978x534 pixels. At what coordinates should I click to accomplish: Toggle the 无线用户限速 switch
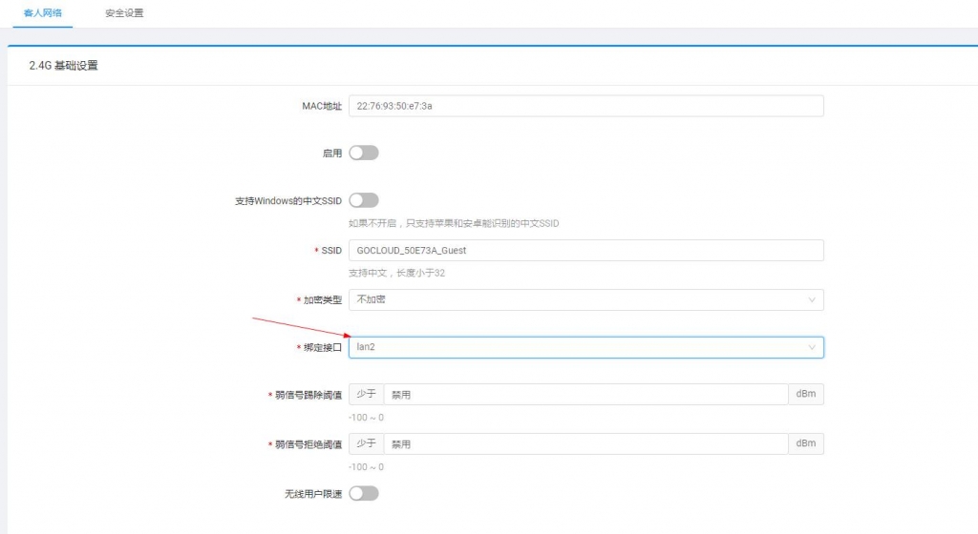click(x=364, y=493)
